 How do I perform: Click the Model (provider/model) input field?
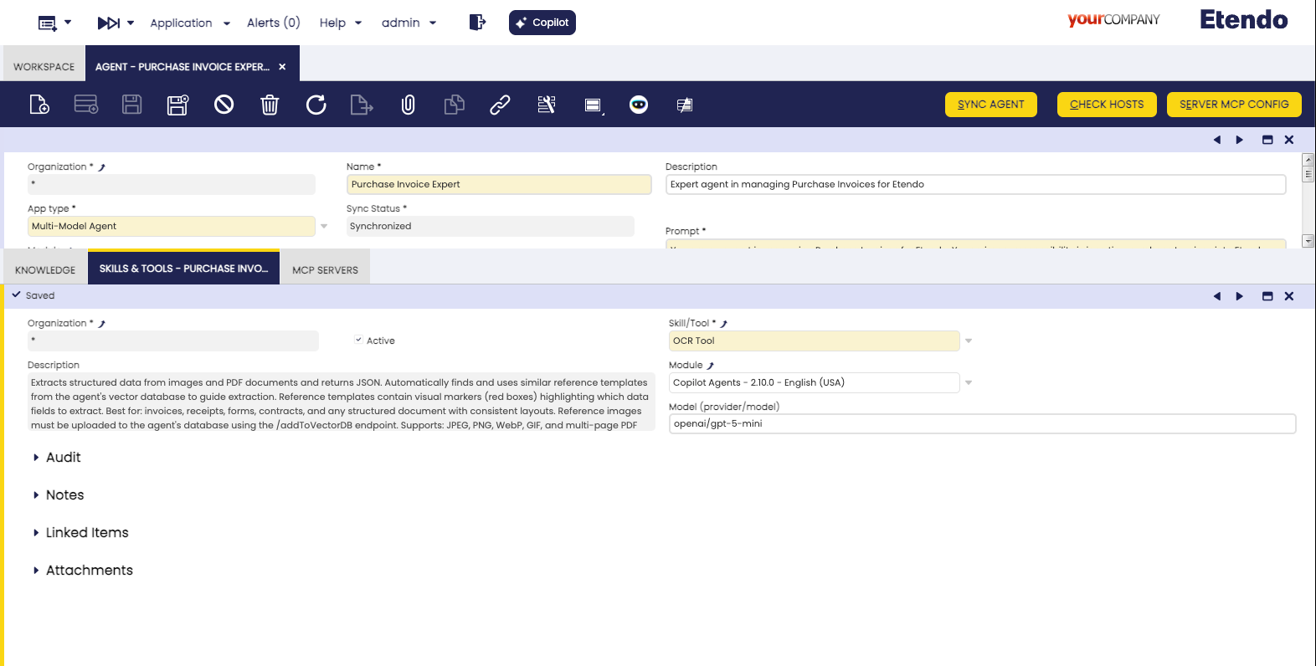click(x=982, y=423)
